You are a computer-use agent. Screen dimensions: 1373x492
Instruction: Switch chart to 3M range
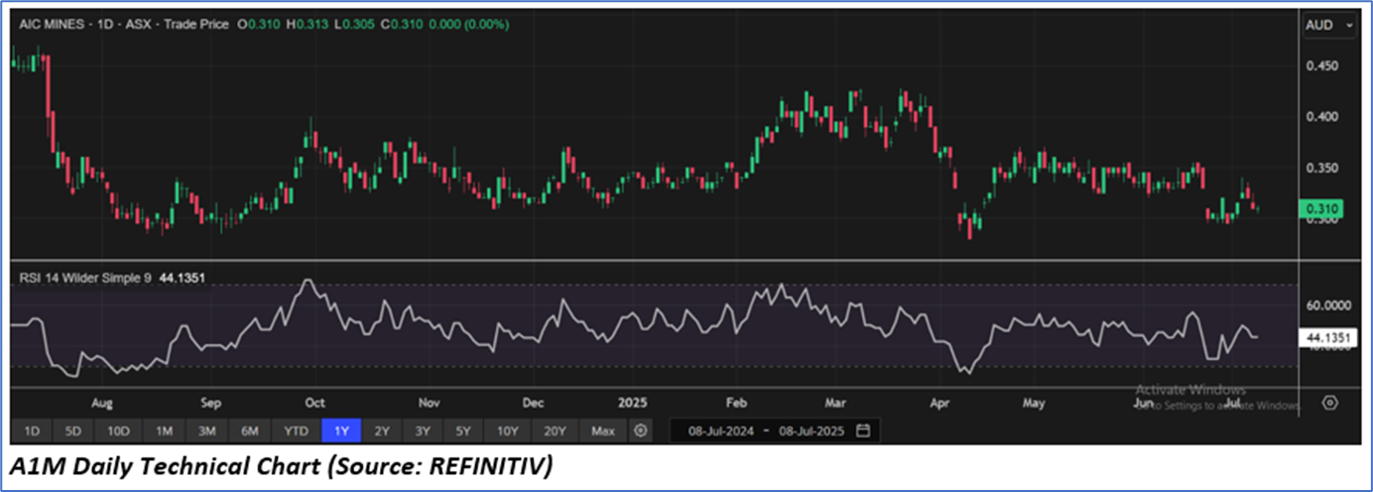click(206, 430)
